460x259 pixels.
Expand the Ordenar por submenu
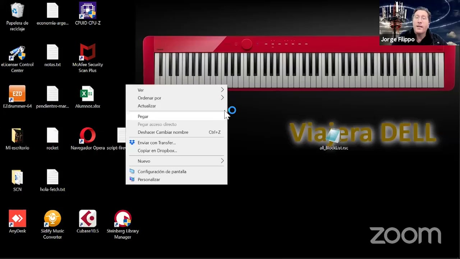176,98
